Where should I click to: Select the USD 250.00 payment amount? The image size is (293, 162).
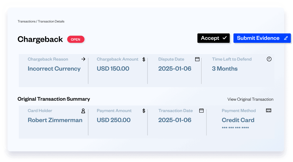click(114, 120)
